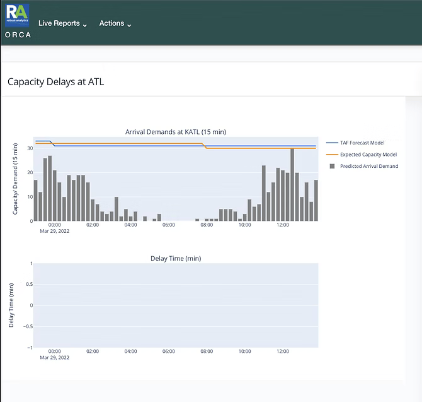
Task: Open the Live Reports menu
Action: point(59,23)
